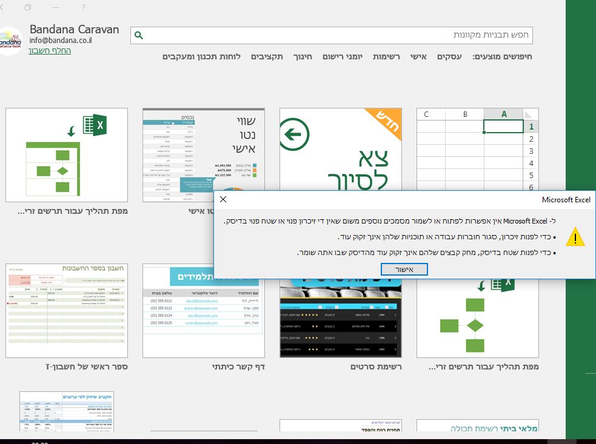Select the עסקים suggested search
Image resolution: width=596 pixels, height=444 pixels.
coord(449,56)
